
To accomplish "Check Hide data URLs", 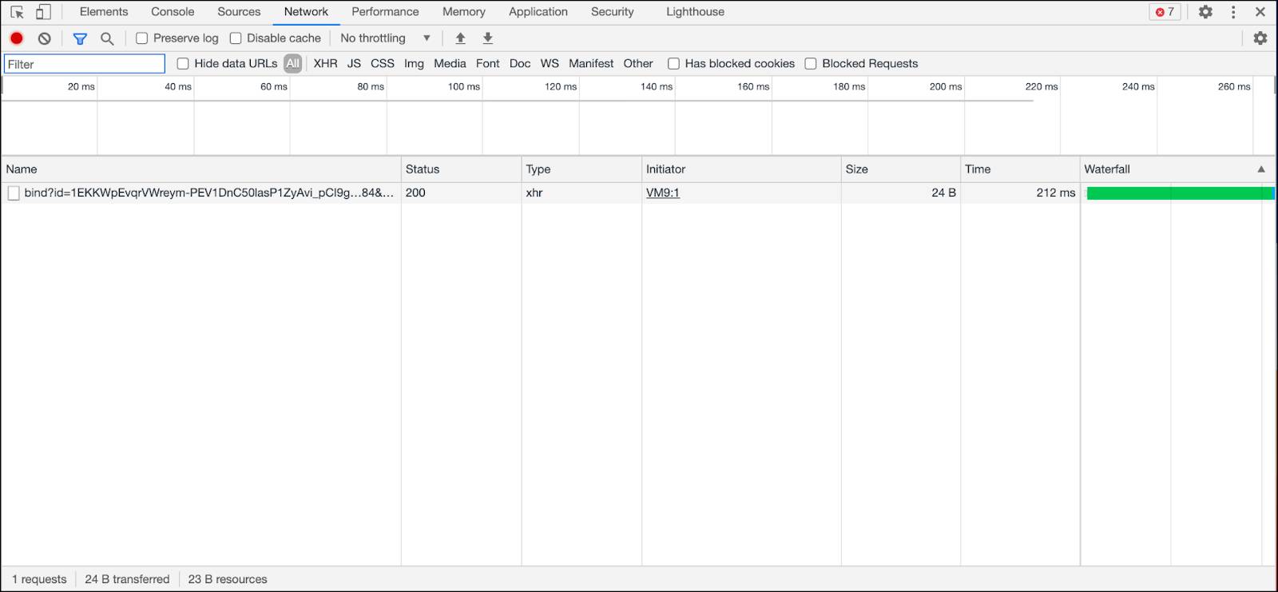I will (x=183, y=64).
